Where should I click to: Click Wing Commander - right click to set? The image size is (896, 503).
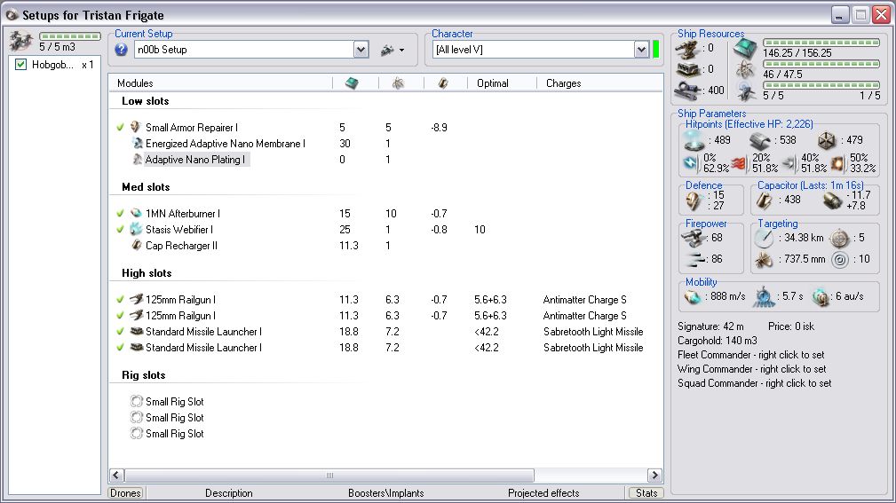point(752,369)
